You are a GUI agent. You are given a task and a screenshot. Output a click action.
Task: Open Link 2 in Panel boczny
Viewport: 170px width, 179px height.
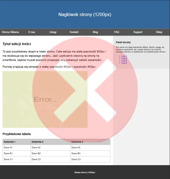click(124, 58)
